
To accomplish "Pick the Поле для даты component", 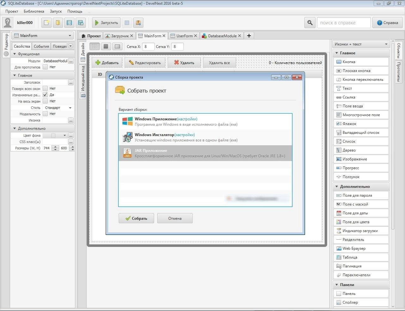I will click(x=361, y=213).
